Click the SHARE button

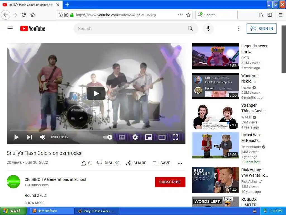pyautogui.click(x=136, y=163)
